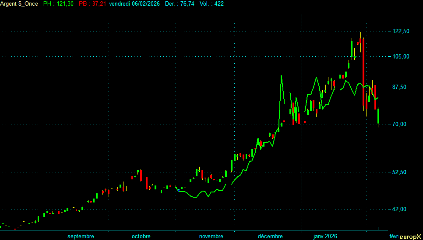Select octobre on the time axis
The image size is (423, 240).
coord(141,237)
